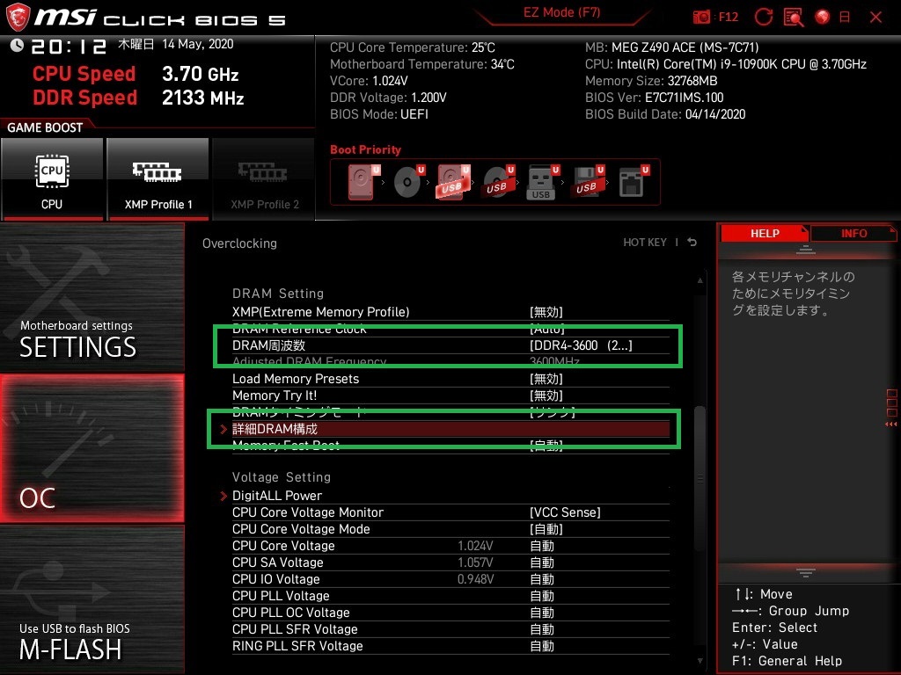Select the CPU PLL SFR Voltage 自動 field
This screenshot has width=901, height=675.
click(x=542, y=629)
